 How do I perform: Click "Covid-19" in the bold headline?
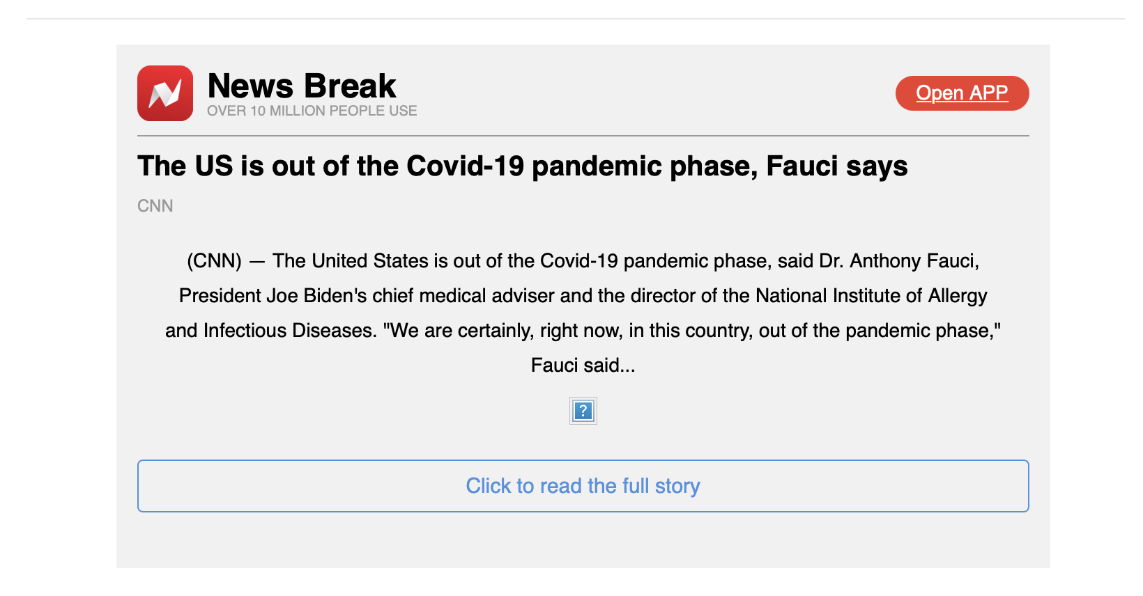pos(465,166)
